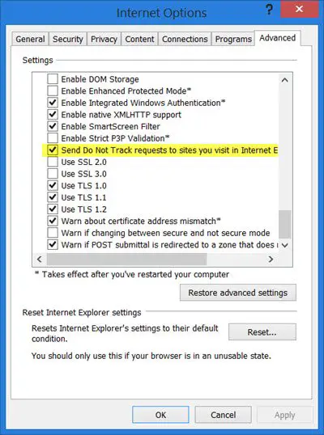Viewport: 324px width, 435px height.
Task: Click the Reset... button
Action: click(262, 332)
